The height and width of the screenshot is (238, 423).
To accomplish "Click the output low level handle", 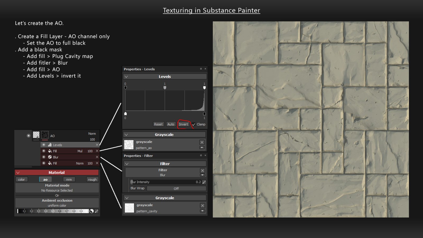I will click(126, 113).
